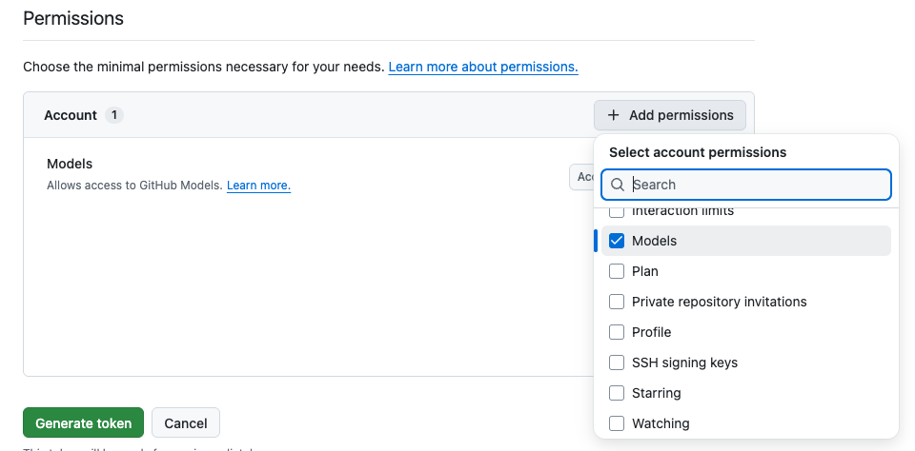The height and width of the screenshot is (451, 915).
Task: Check the Private repository invitations box
Action: 617,302
